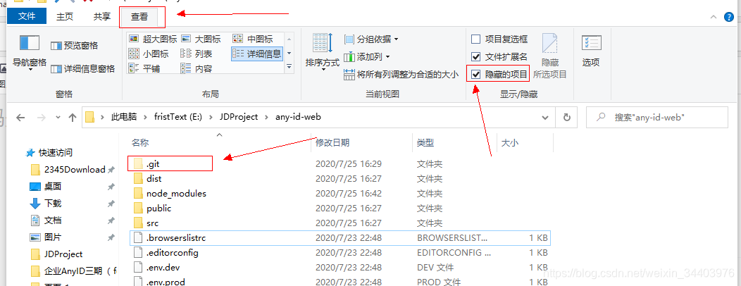
Task: Click the 隐藏所选项目 hide selected items icon
Action: [549, 44]
